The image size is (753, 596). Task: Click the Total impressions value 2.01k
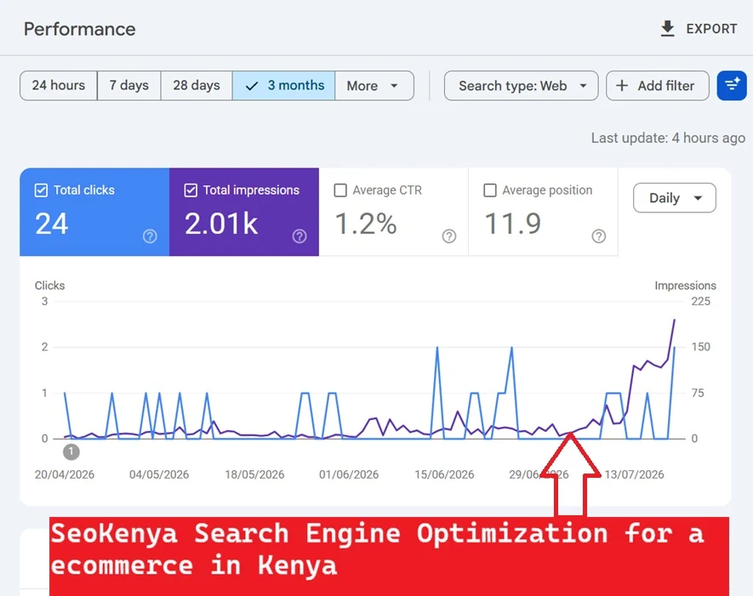point(221,224)
